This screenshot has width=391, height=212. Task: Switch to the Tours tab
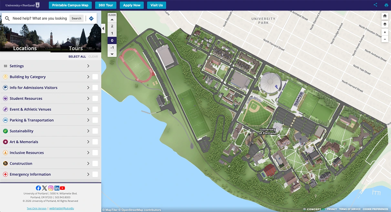pos(76,48)
